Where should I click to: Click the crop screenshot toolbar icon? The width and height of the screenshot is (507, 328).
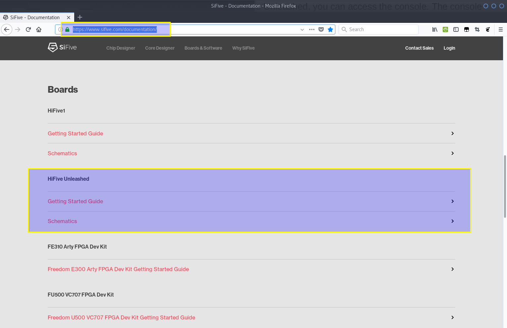click(x=477, y=29)
